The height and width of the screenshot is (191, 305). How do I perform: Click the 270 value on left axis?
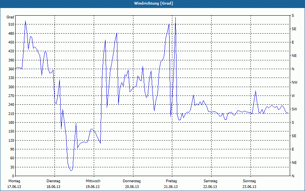click(11, 96)
